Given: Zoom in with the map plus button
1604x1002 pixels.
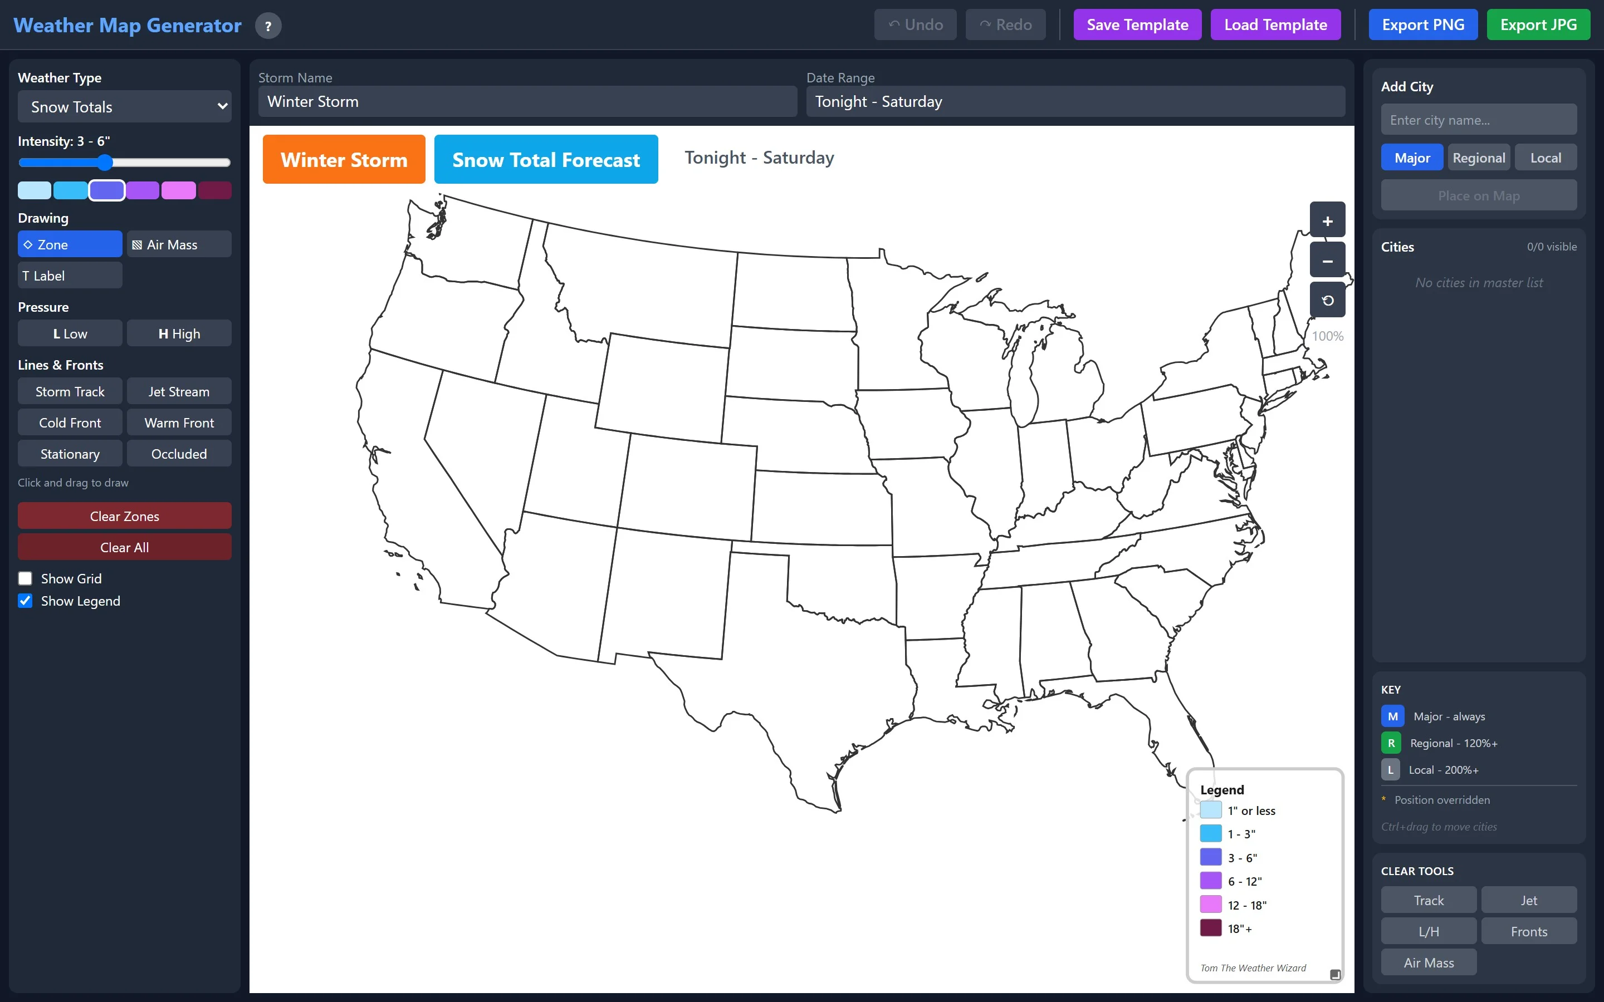Looking at the screenshot, I should click(1327, 220).
